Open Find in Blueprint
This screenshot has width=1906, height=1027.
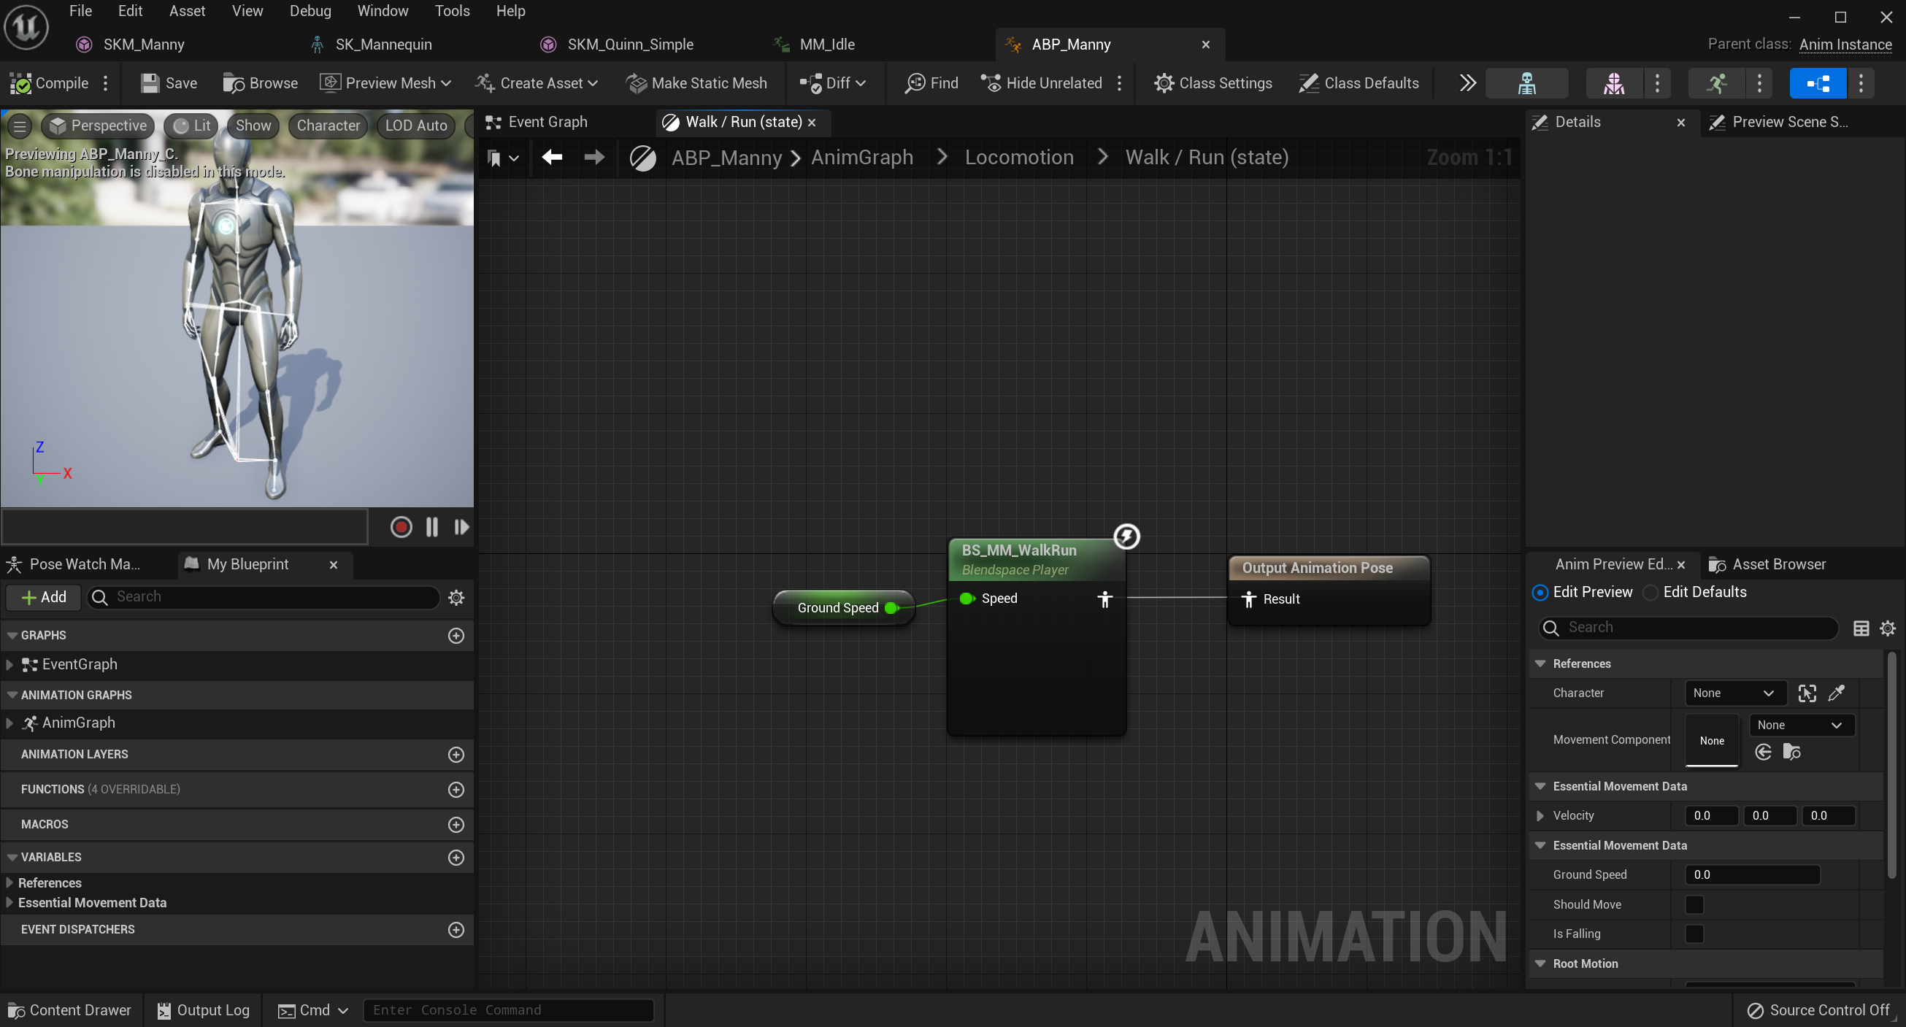coord(931,83)
